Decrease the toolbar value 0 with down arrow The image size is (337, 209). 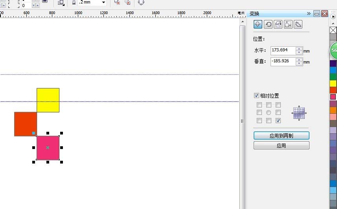tap(33, 5)
